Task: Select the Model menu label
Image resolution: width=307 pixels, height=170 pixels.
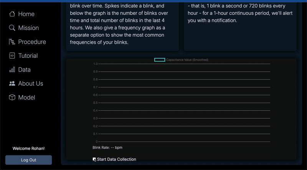Action: click(x=26, y=98)
